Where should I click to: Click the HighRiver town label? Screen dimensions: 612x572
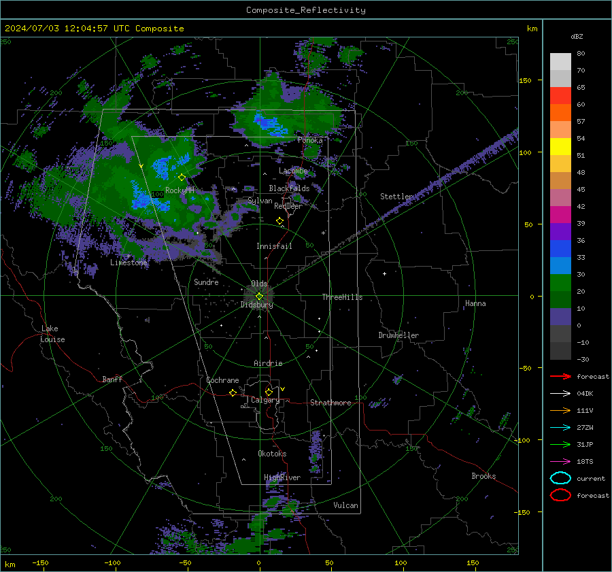pyautogui.click(x=282, y=477)
